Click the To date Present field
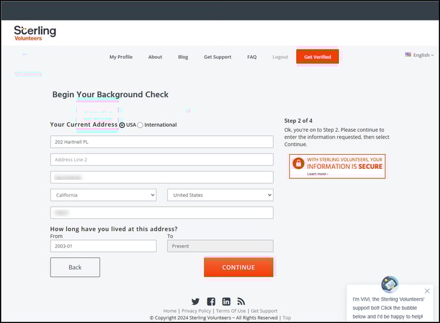440x323 pixels. click(x=220, y=246)
